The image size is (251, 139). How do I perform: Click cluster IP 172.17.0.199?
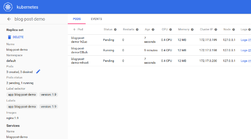point(208,40)
